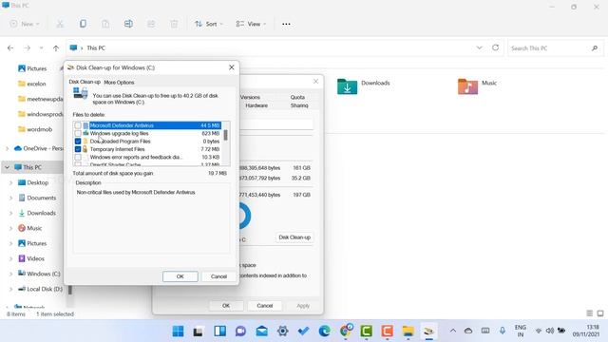The image size is (608, 342).
Task: Open the Sort dropdown
Action: pyautogui.click(x=209, y=24)
